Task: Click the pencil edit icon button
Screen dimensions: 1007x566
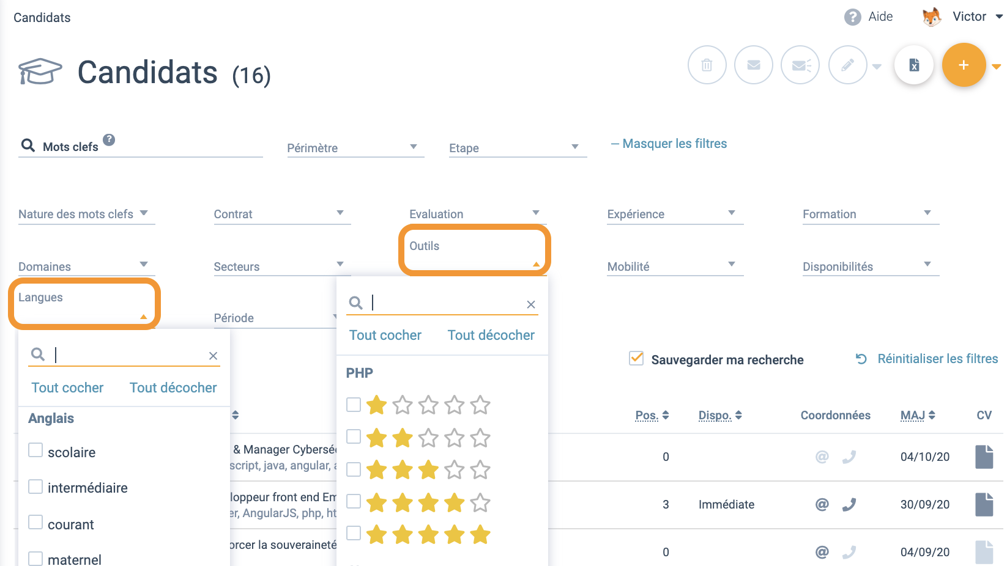Action: pyautogui.click(x=847, y=65)
